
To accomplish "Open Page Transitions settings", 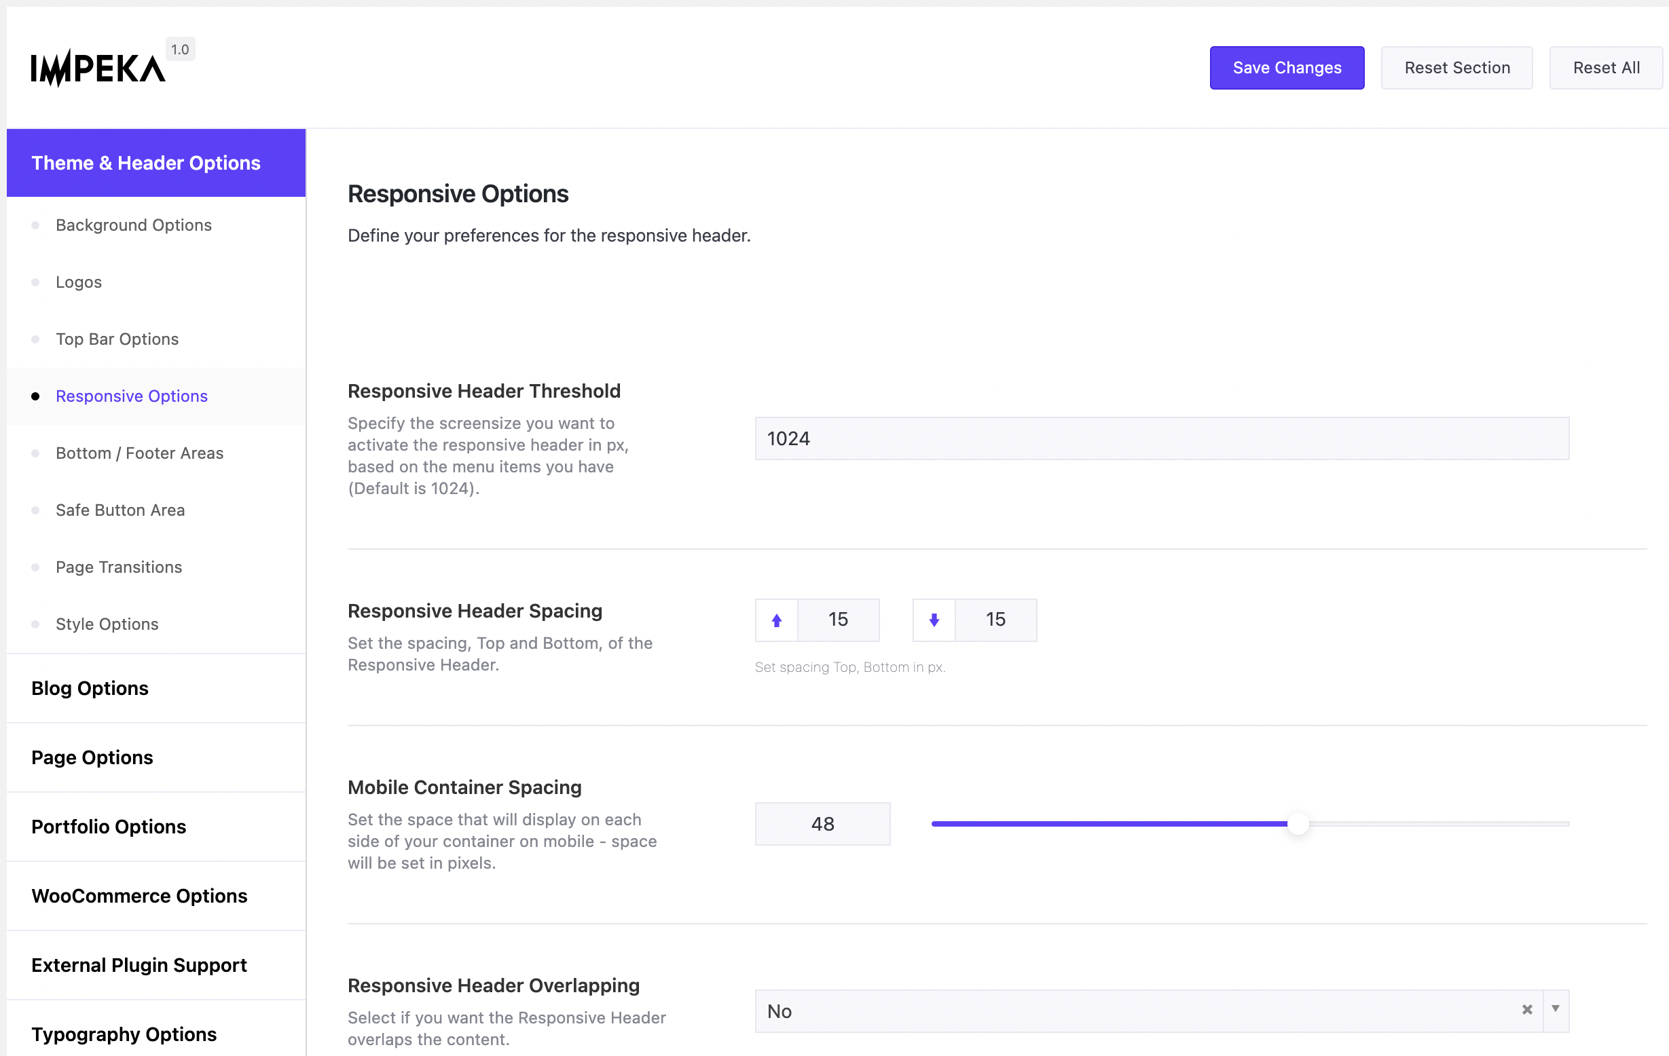I will [119, 567].
